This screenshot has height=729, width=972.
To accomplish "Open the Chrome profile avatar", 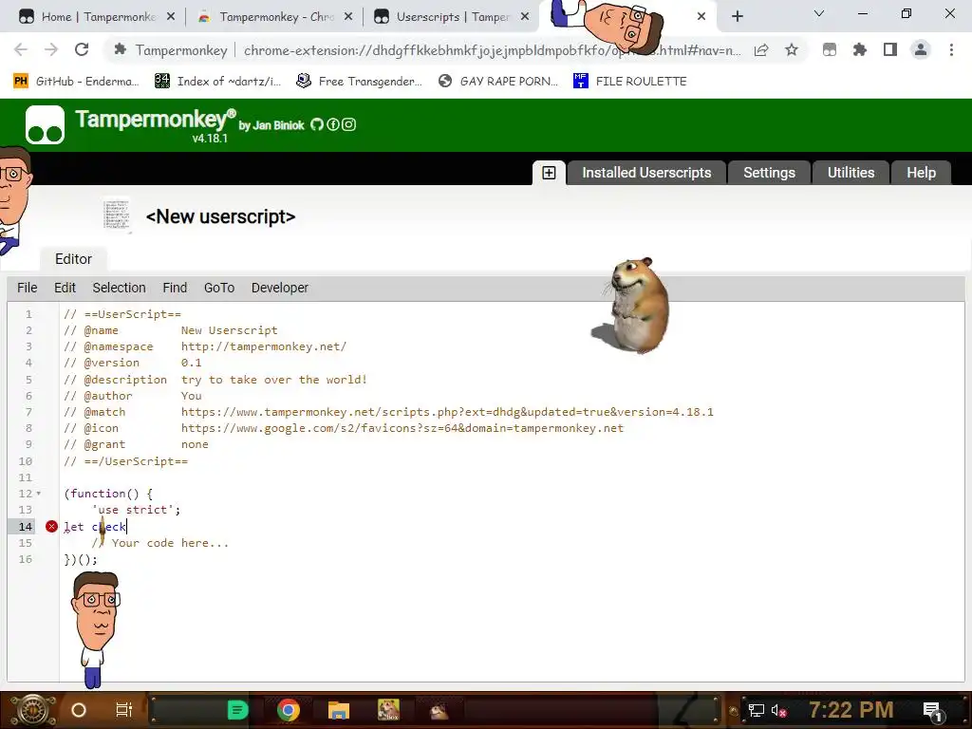I will coord(921,50).
